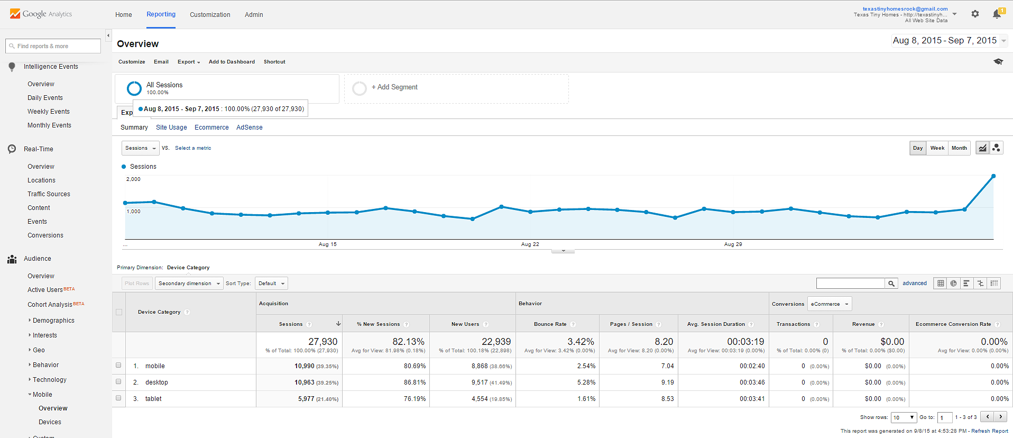This screenshot has height=438, width=1013.
Task: Open the notifications bell icon
Action: coord(997,14)
